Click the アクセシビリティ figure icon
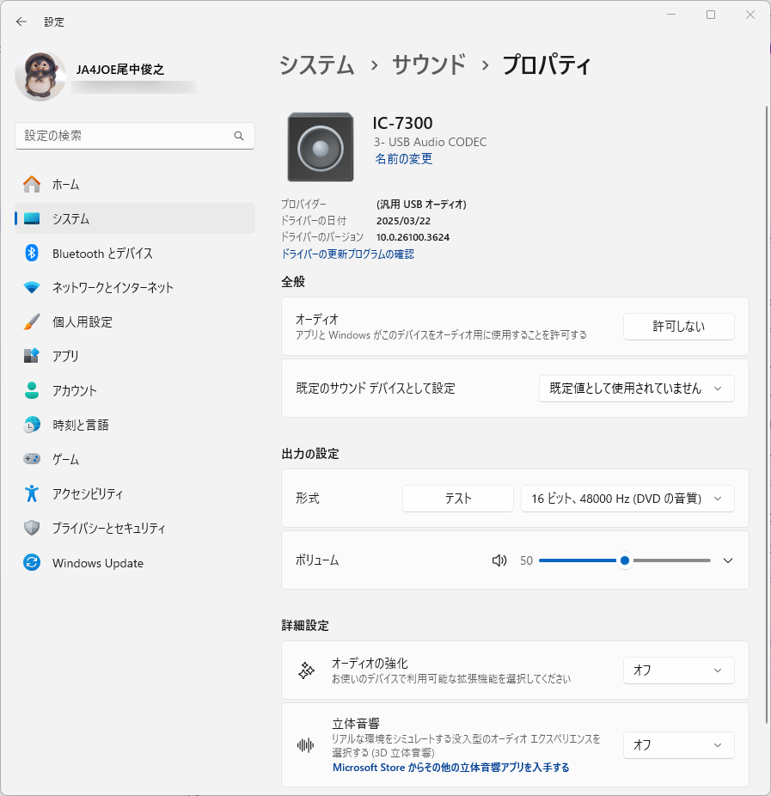Screen dimensions: 771x796 pos(32,493)
